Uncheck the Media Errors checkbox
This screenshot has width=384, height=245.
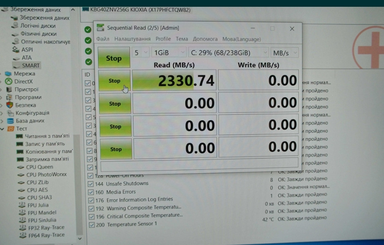[x=91, y=192]
